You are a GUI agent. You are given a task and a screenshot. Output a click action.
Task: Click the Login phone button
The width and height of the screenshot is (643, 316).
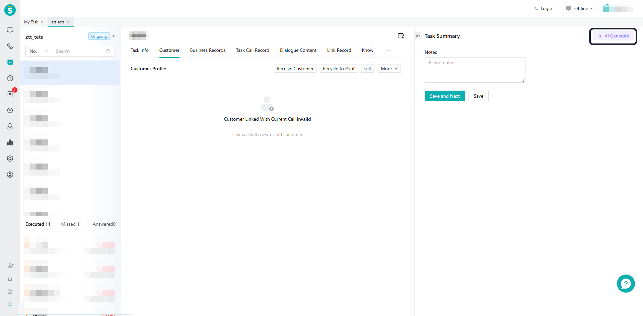[543, 8]
